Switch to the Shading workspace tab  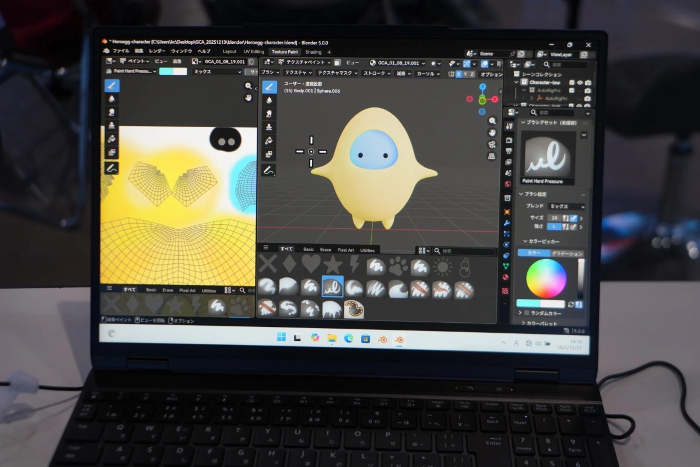pos(314,51)
